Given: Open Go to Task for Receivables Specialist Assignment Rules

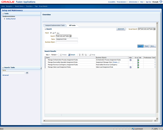Looking at the screenshot, I should click(138, 62).
